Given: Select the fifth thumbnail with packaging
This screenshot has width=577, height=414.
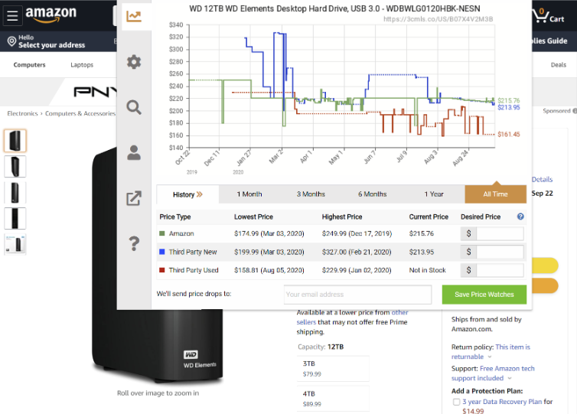Looking at the screenshot, I should pos(15,244).
